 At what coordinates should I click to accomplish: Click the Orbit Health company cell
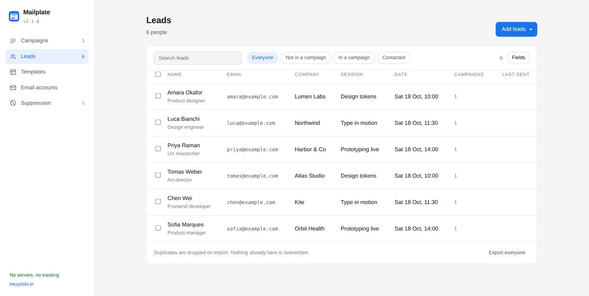[x=310, y=229]
